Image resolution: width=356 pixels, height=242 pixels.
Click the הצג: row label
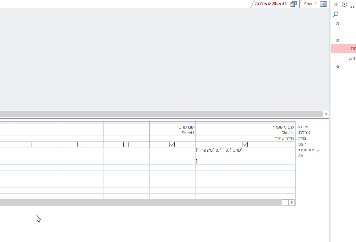pyautogui.click(x=302, y=144)
